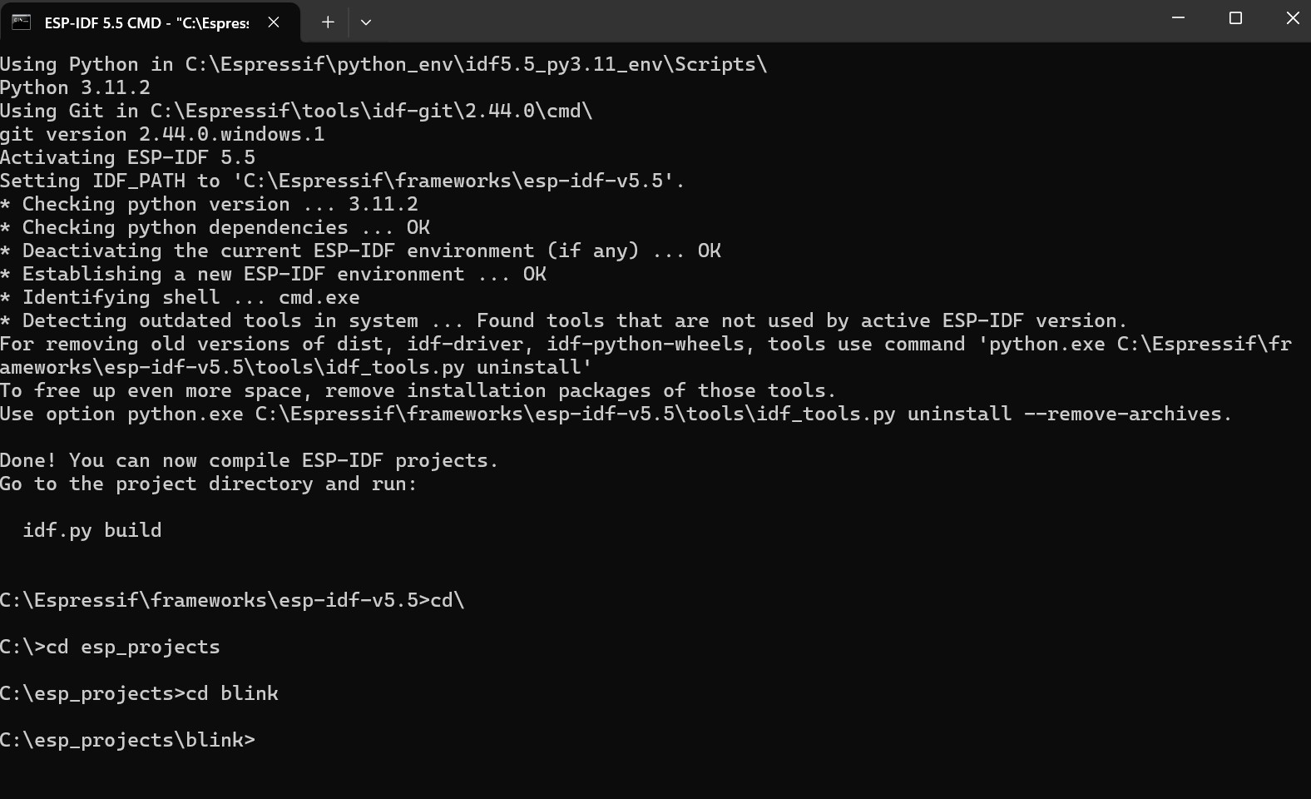Viewport: 1311px width, 799px height.
Task: Click the "idf.py build" command text
Action: click(92, 530)
